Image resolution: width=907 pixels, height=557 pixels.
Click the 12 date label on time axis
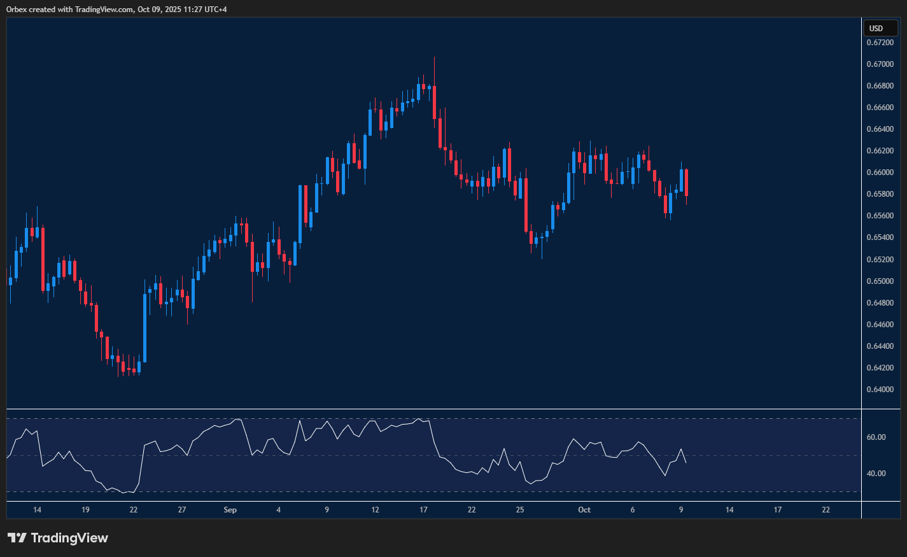pyautogui.click(x=375, y=510)
